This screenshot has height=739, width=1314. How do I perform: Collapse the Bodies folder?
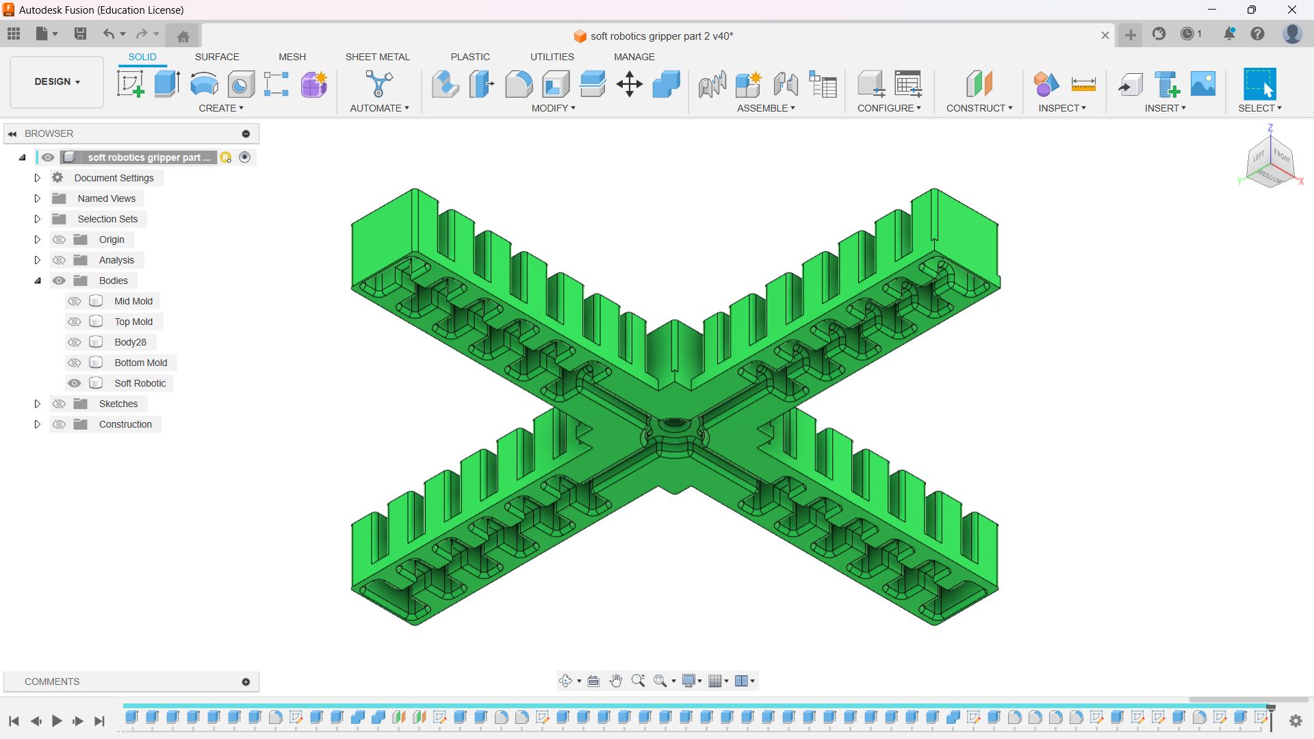coord(38,281)
